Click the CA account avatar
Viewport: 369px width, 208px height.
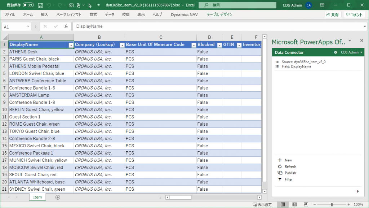coord(308,5)
